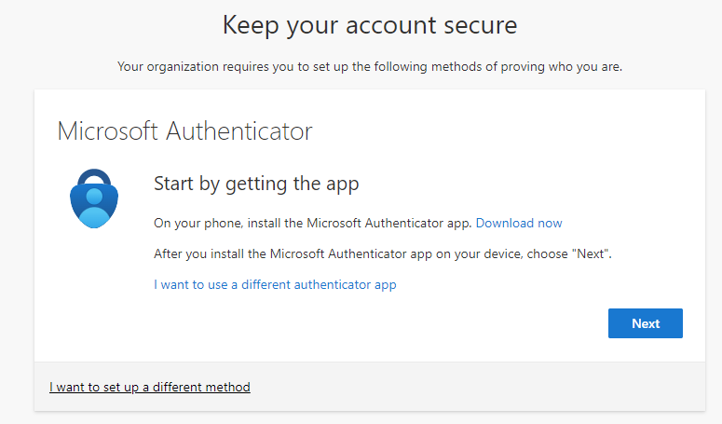
Task: Click the dark blue shackle atop the Authenticator lock
Action: coord(94,177)
